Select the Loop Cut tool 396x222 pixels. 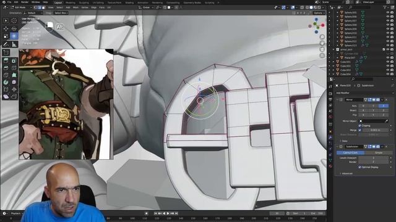point(14,68)
